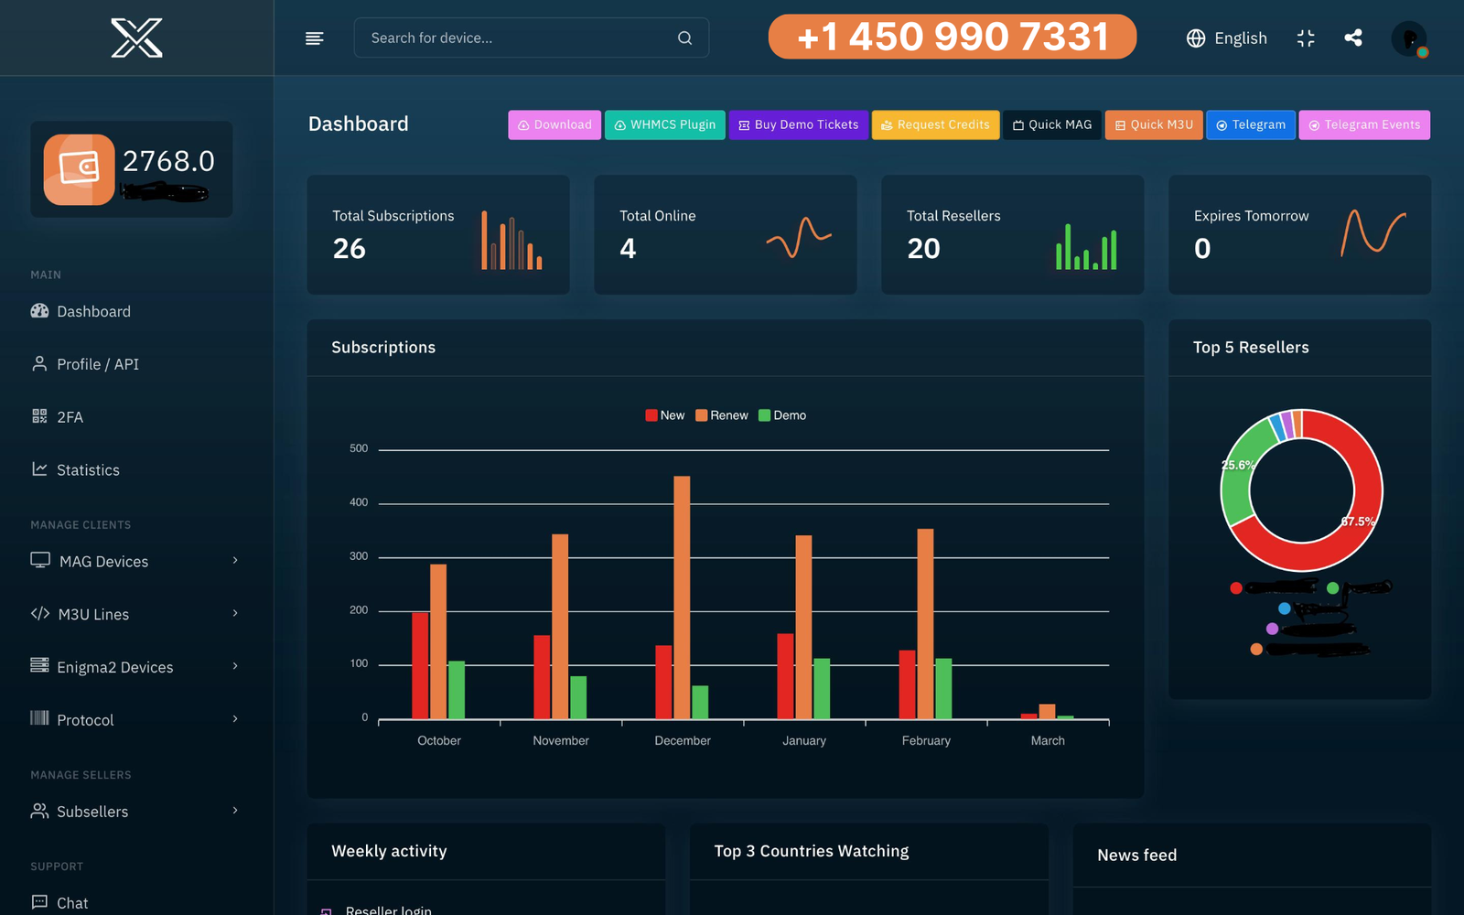The width and height of the screenshot is (1464, 915).
Task: Click the red 67.5% donut segment
Action: [x=1365, y=512]
